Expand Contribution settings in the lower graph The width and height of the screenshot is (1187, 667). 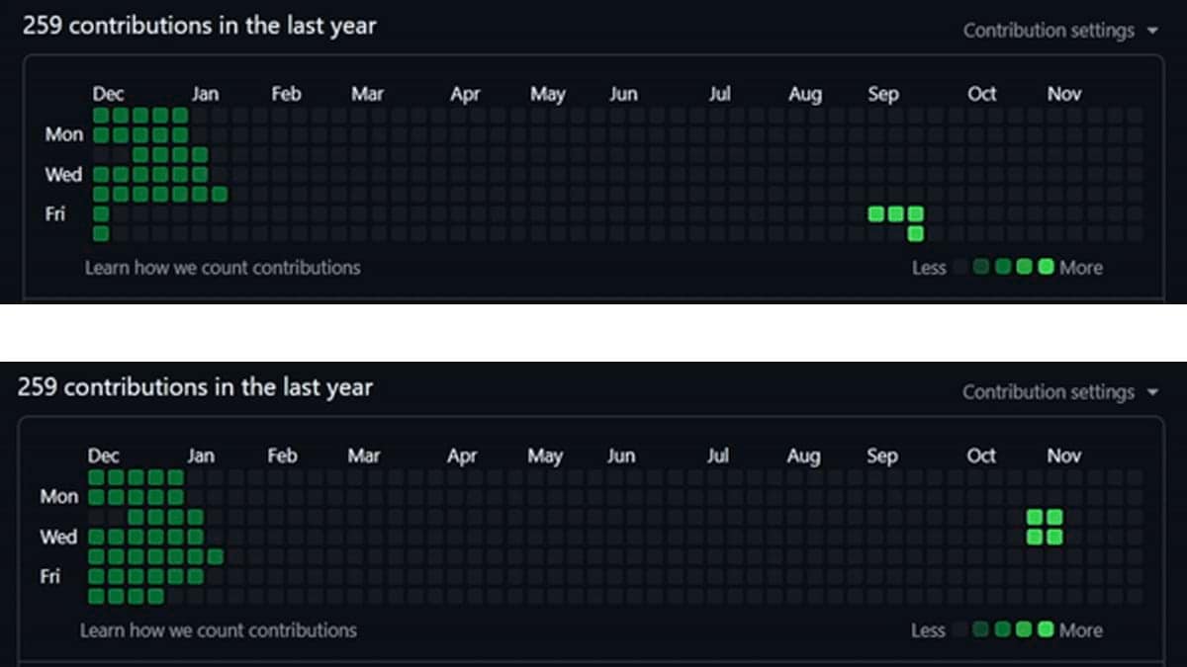click(1050, 391)
